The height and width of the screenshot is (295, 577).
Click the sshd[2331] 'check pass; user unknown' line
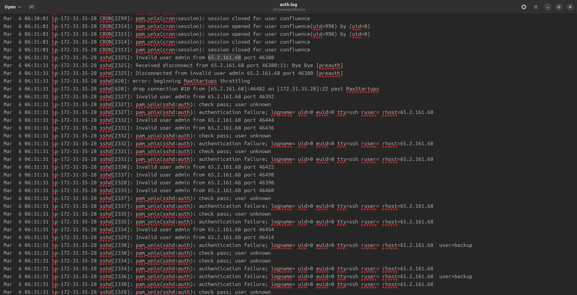click(137, 152)
